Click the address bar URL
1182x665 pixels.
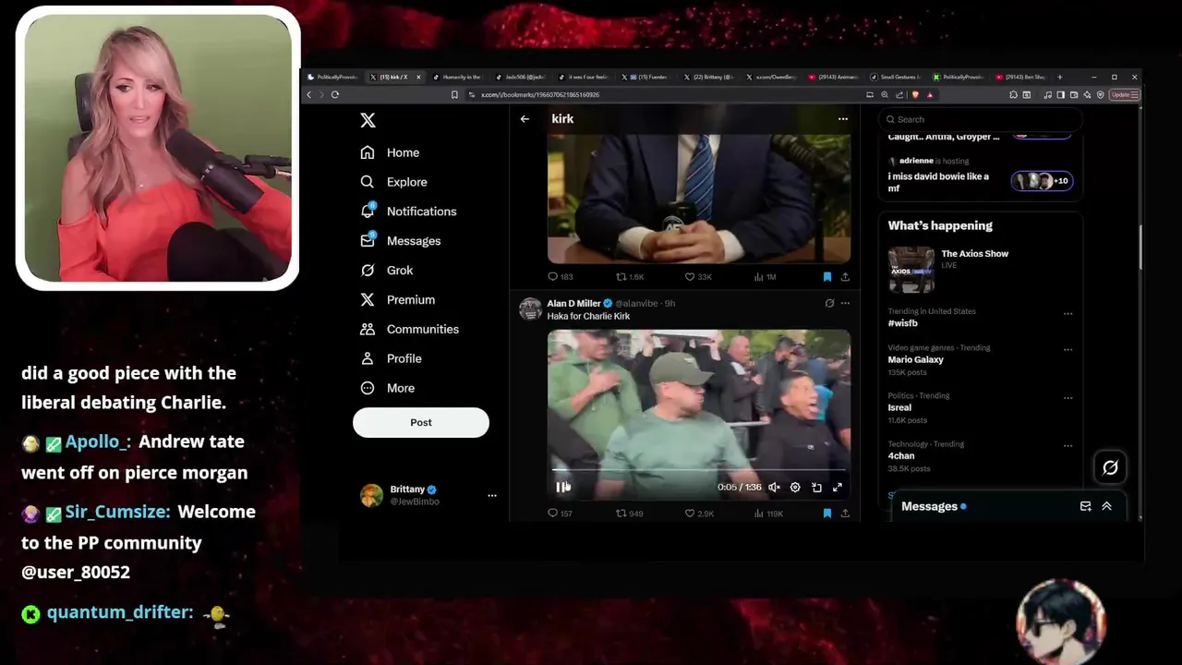pyautogui.click(x=539, y=94)
